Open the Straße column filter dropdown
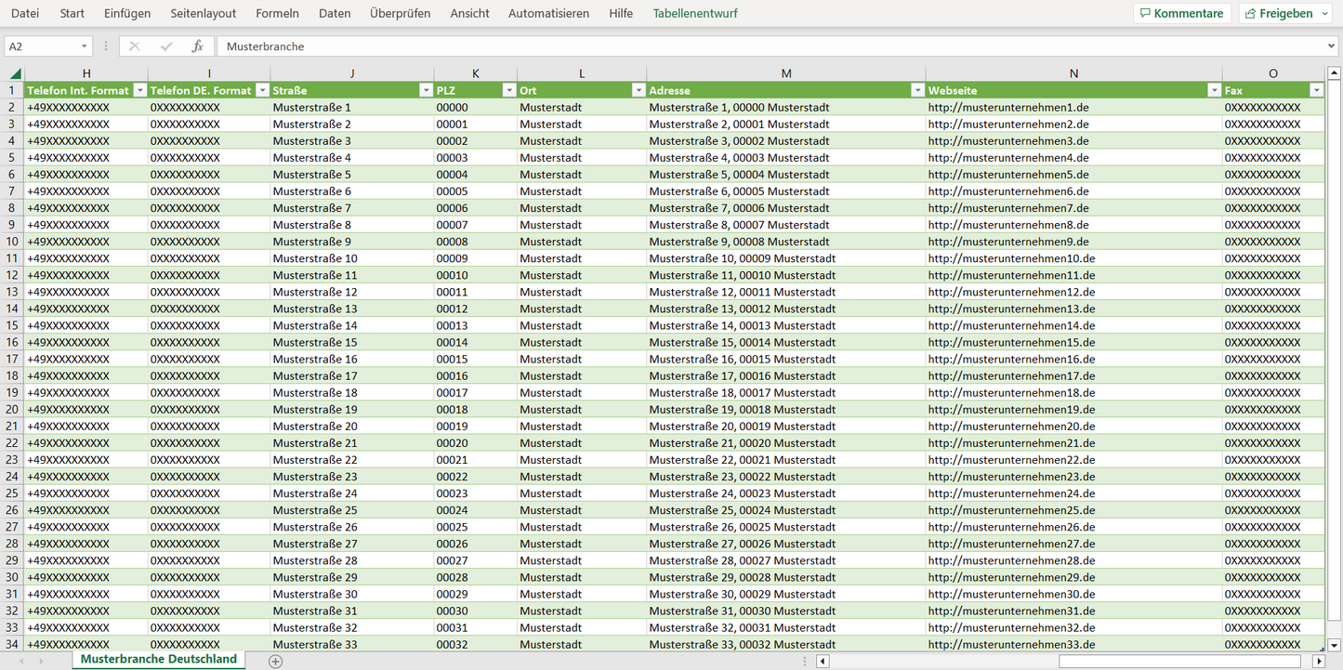 coord(426,90)
